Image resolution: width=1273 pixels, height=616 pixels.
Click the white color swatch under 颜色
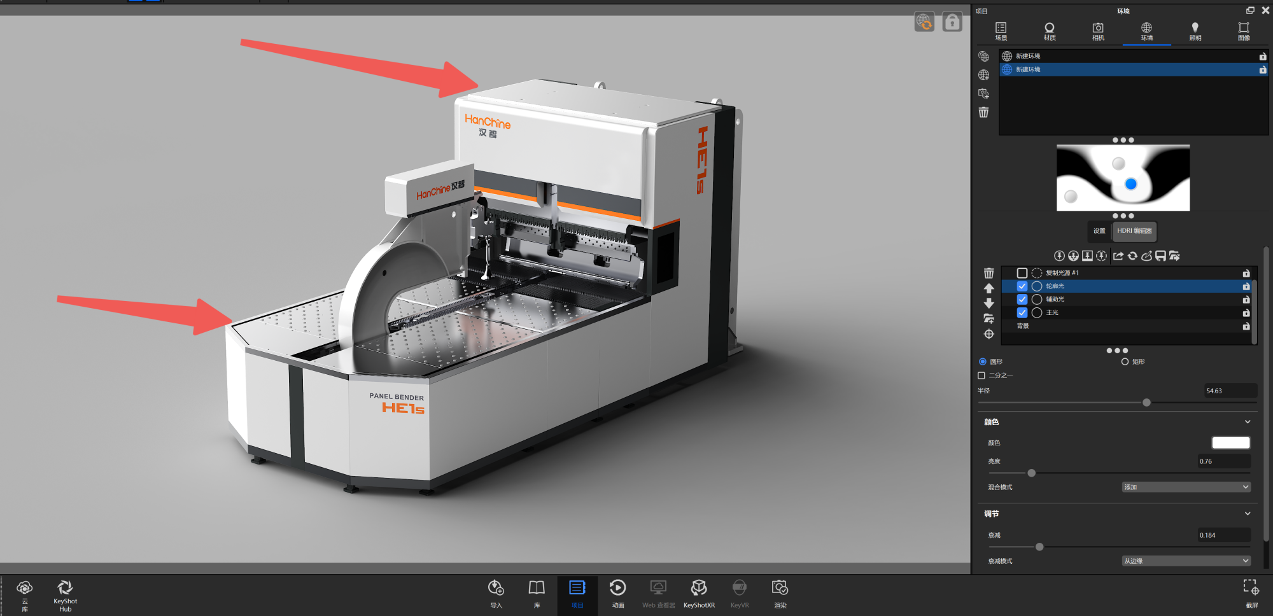1230,443
